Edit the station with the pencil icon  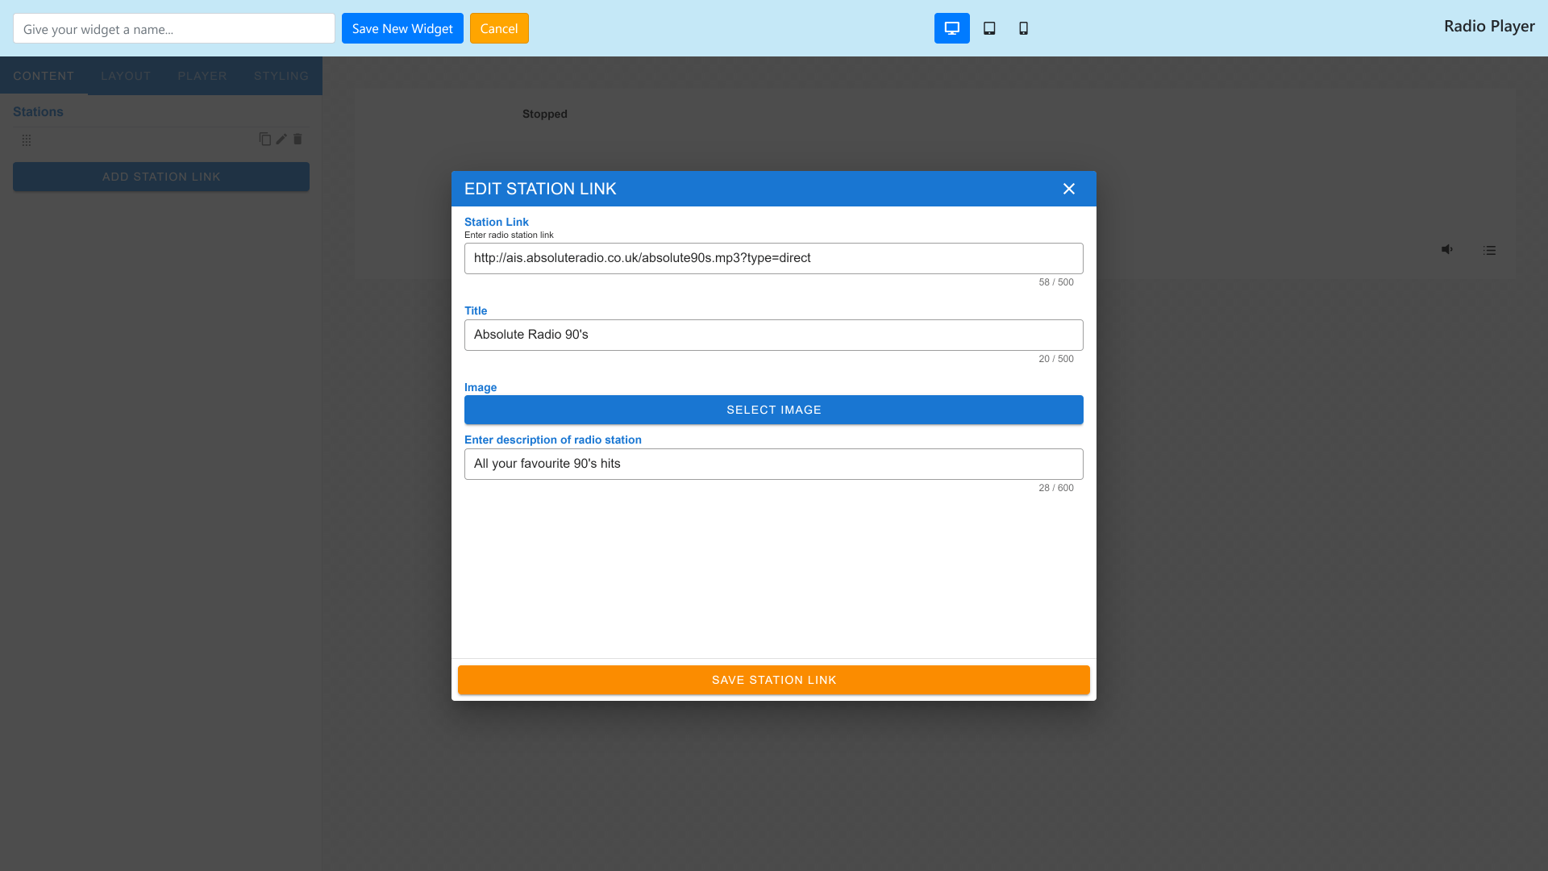coord(281,139)
